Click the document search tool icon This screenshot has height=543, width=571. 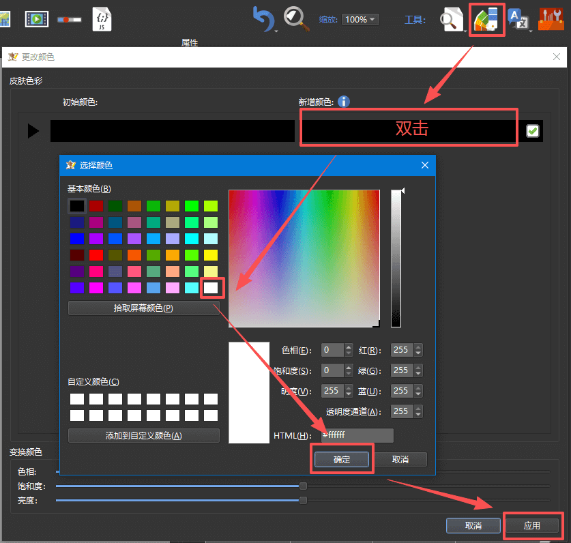pyautogui.click(x=451, y=20)
